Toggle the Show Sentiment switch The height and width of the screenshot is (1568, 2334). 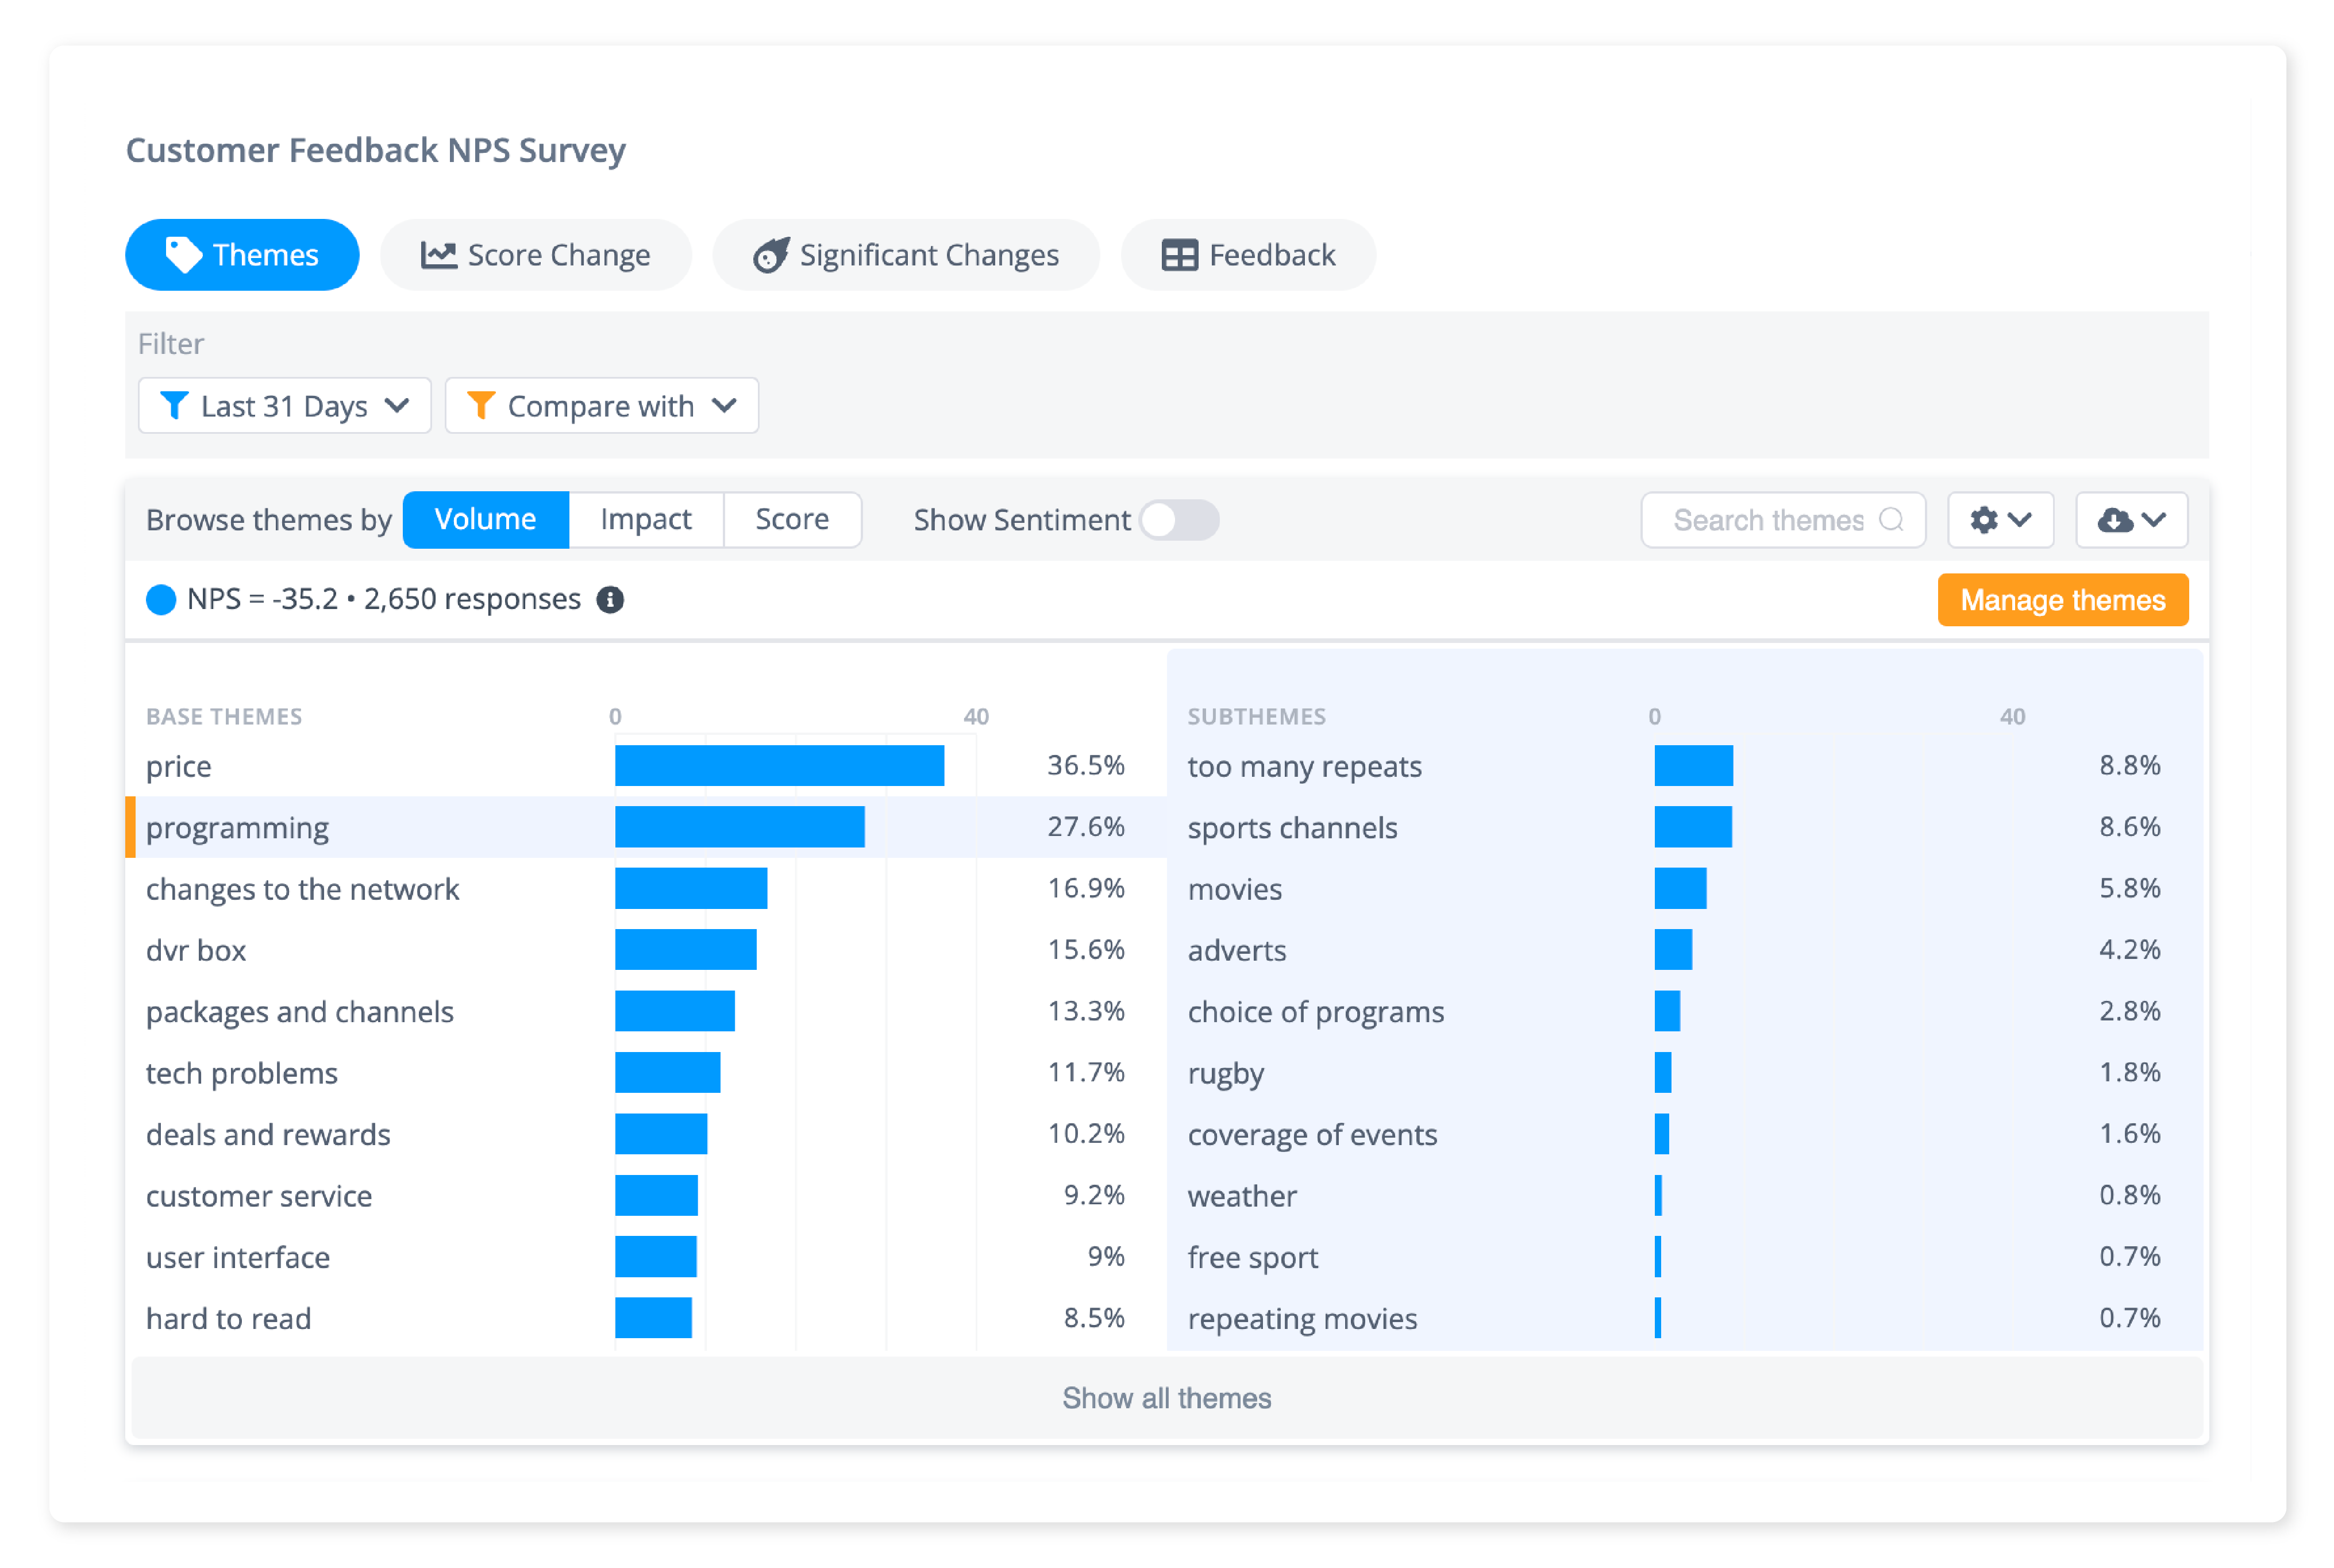pos(1179,520)
